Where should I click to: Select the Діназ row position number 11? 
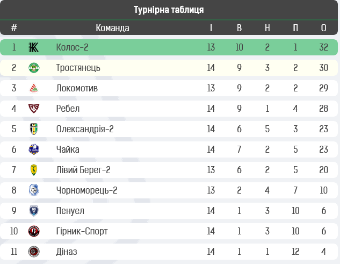14,252
